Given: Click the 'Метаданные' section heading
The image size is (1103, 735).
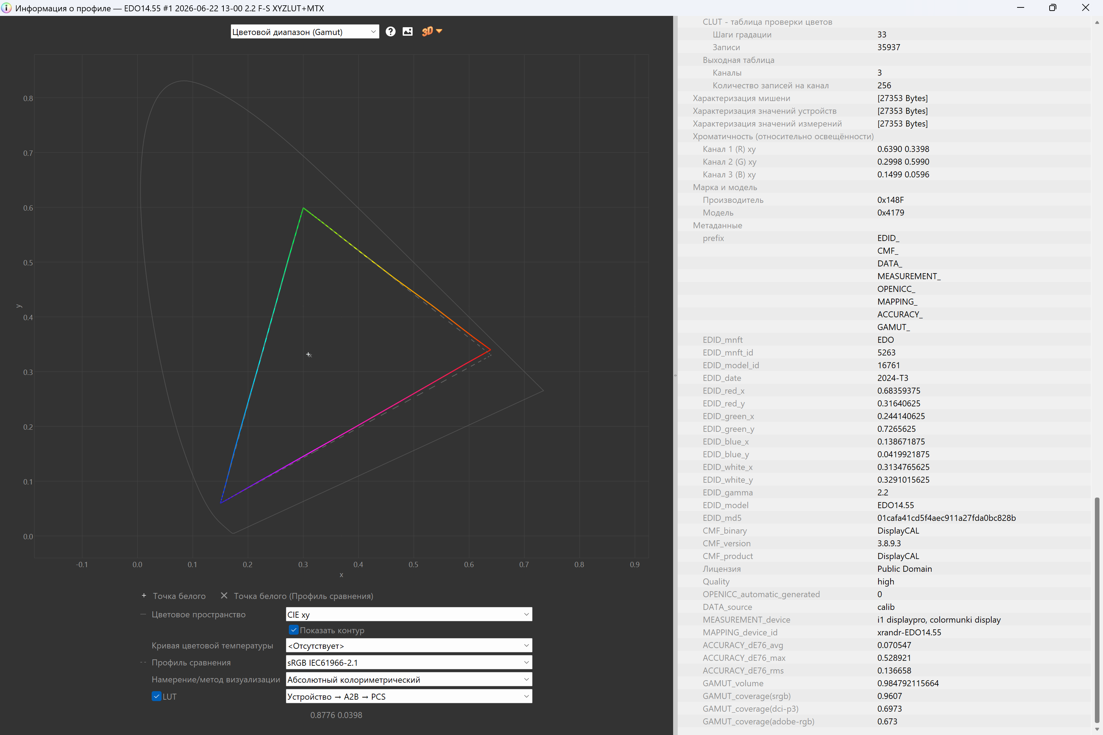Looking at the screenshot, I should [718, 225].
